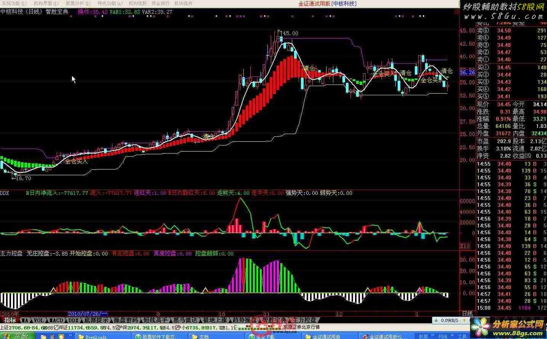Open the 资金排行 menu
Viewport: 547px width, 339px height.
161,3
